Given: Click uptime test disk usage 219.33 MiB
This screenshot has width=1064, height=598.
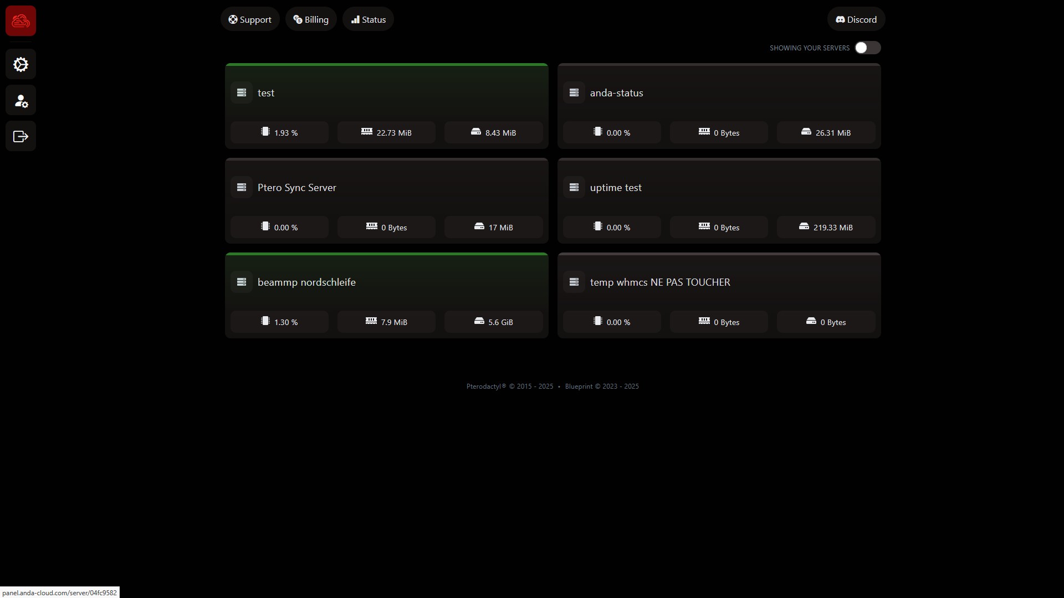Looking at the screenshot, I should [826, 228].
